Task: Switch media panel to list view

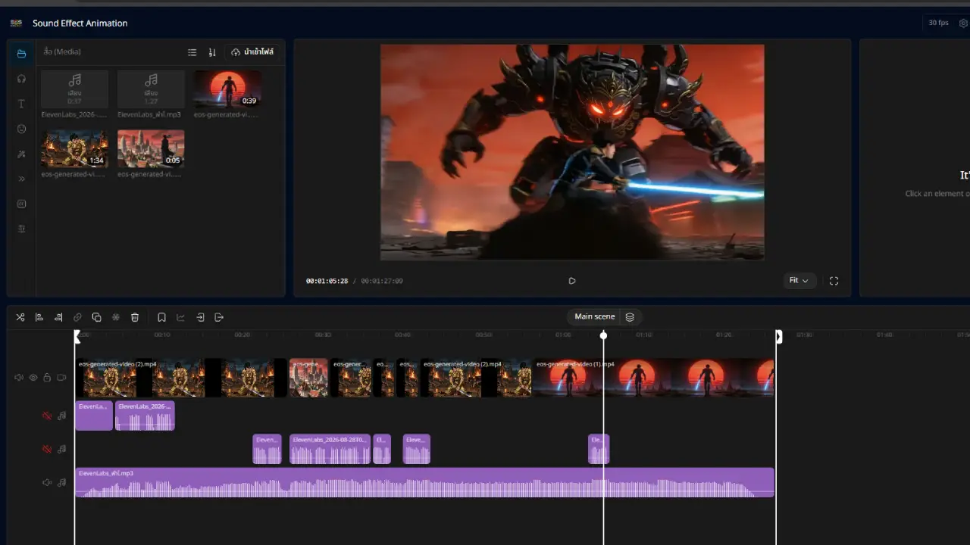Action: (x=192, y=52)
